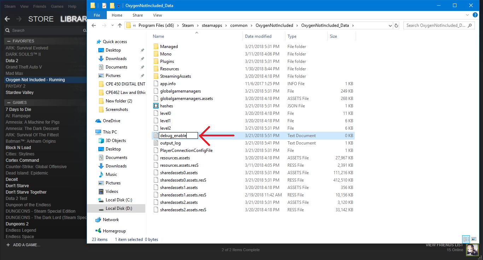Viewport: 483px width, 260px height.
Task: Click ADD A GAME in Steam
Action: click(23, 245)
